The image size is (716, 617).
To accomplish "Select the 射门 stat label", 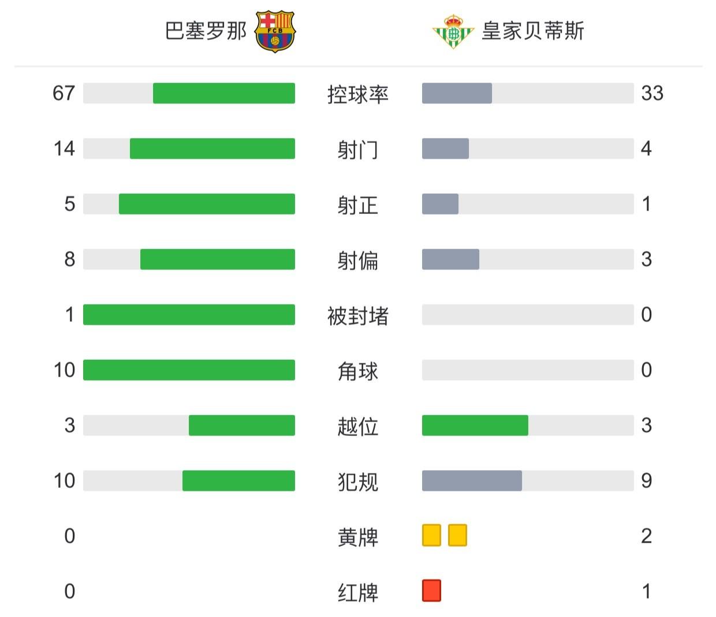I will 357,149.
